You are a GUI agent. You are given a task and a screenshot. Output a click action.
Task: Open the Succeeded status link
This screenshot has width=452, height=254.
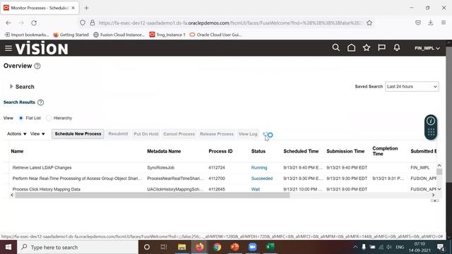pos(262,179)
